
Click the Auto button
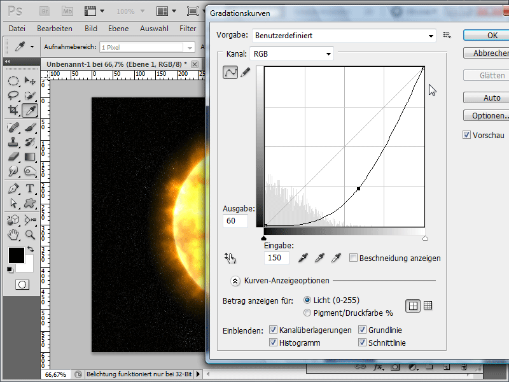pos(486,97)
